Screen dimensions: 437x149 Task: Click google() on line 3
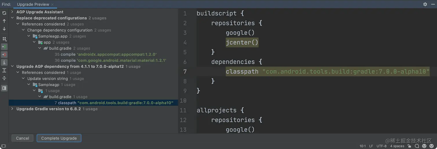(240, 33)
